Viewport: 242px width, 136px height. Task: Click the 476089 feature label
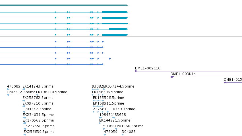coord(14,86)
